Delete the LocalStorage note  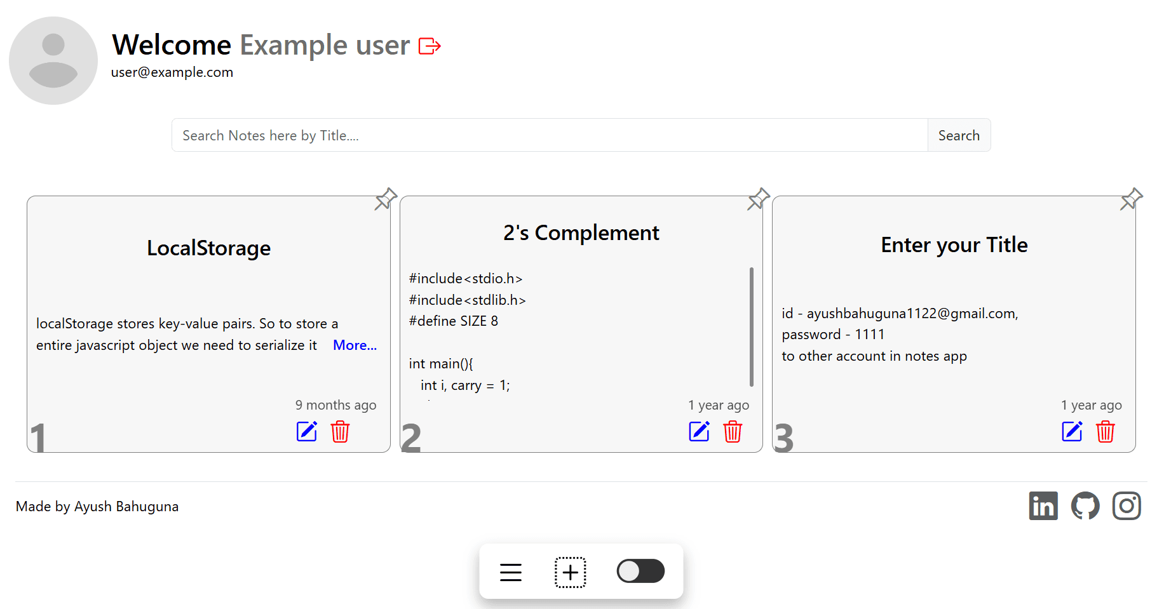tap(340, 432)
